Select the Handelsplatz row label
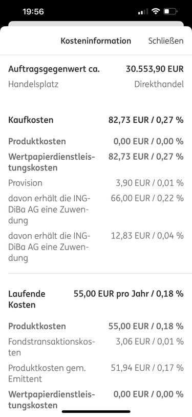192x417 pixels. tap(33, 84)
